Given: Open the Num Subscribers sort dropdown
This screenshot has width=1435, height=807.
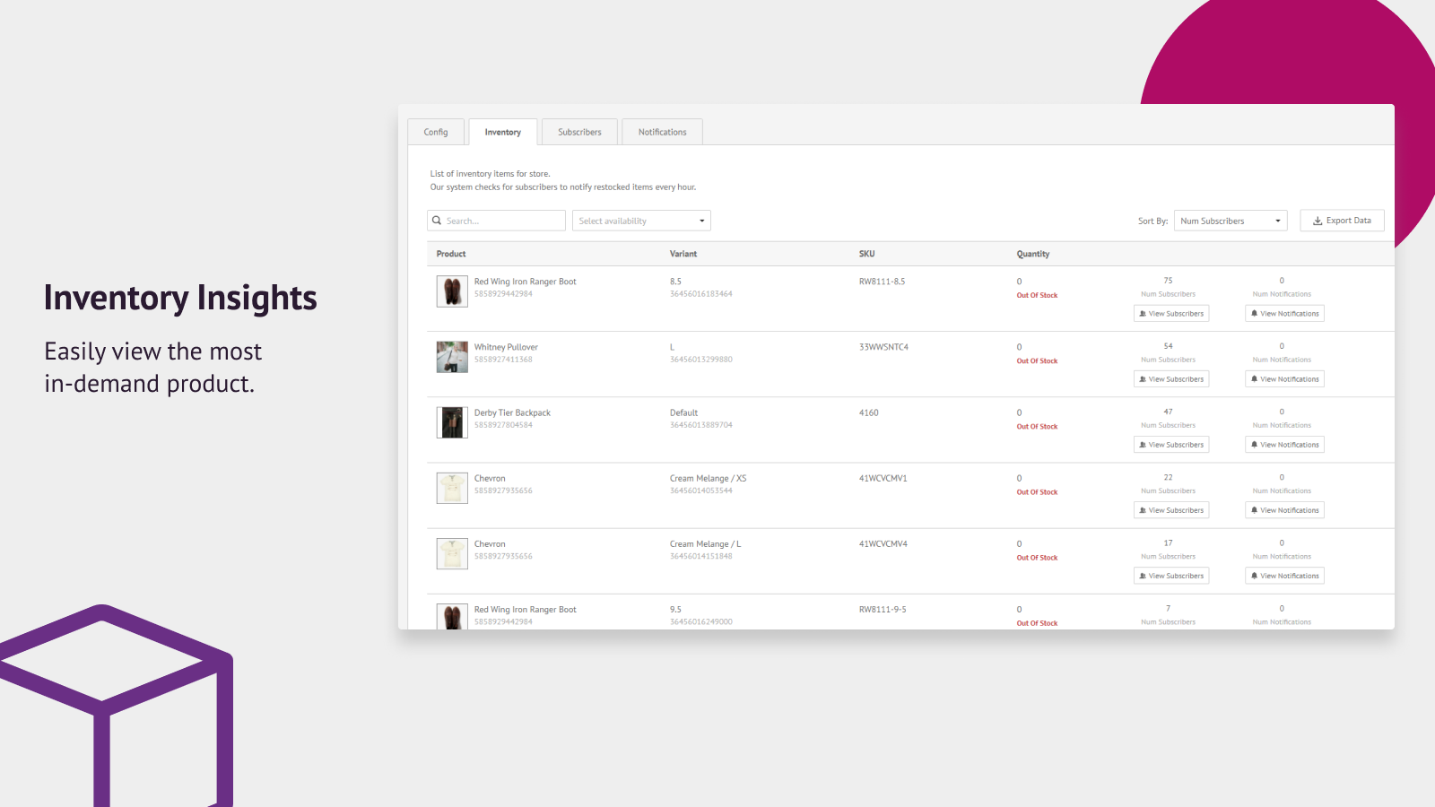Looking at the screenshot, I should tap(1230, 220).
